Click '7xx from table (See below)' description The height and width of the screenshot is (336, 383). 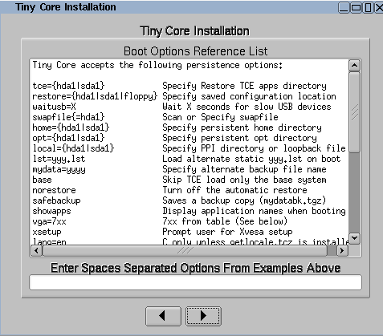[x=225, y=221]
